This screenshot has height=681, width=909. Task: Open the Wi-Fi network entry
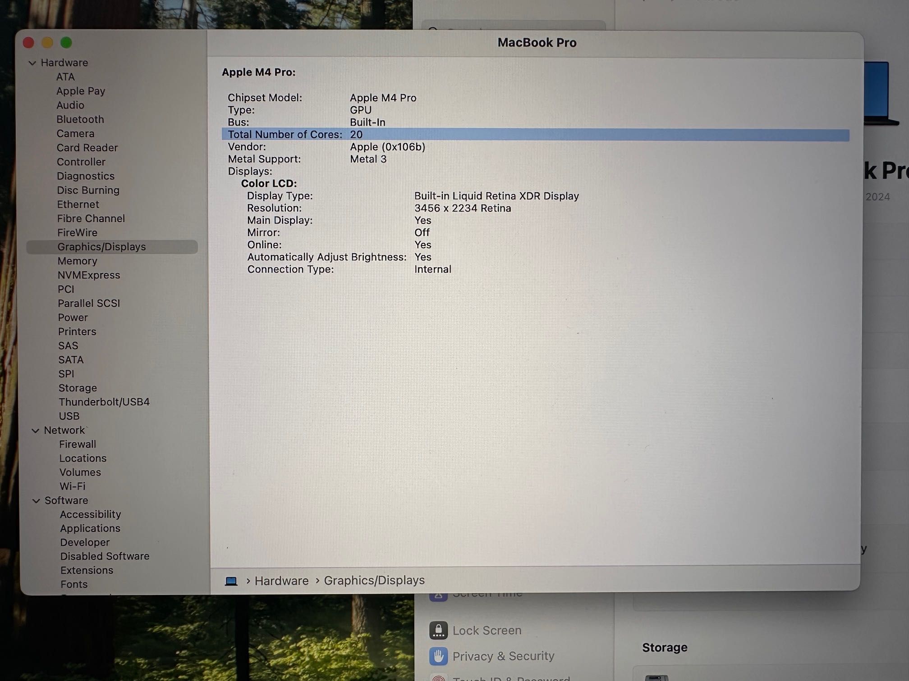tap(73, 486)
